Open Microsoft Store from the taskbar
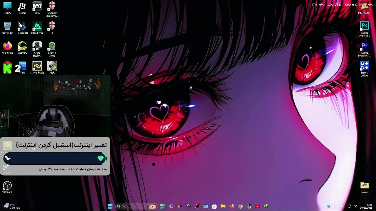 pyautogui.click(x=214, y=206)
